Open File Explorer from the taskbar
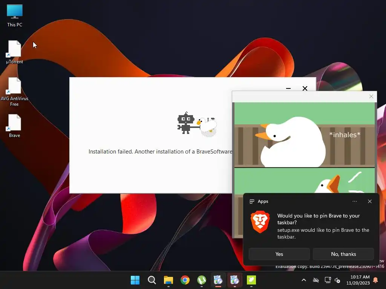Viewport: 386px width, 289px height. 168,280
